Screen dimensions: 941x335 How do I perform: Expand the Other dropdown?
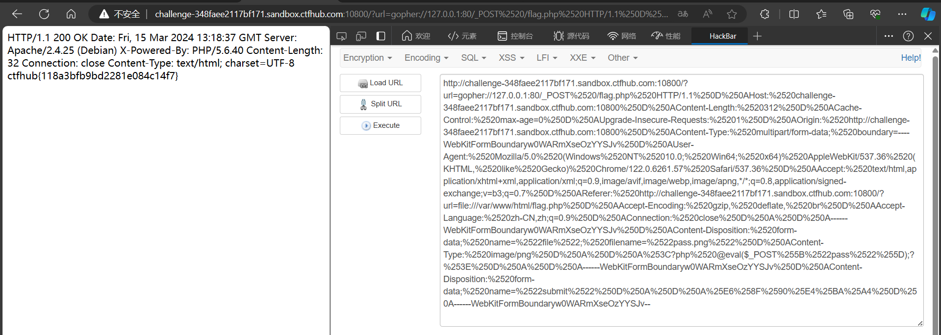pos(623,58)
